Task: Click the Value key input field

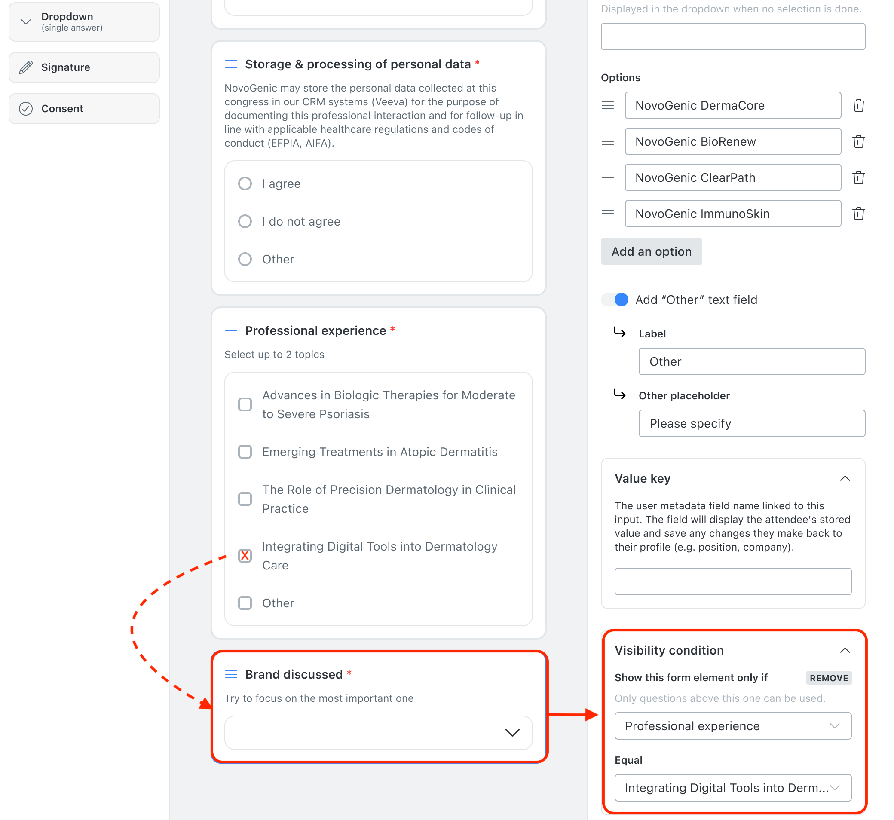Action: click(x=733, y=581)
